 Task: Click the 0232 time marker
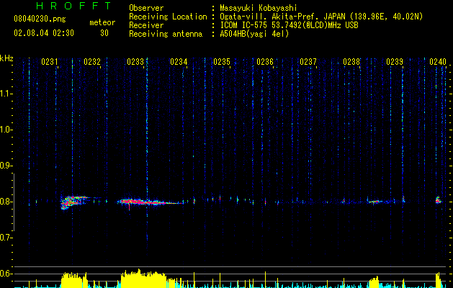92,62
